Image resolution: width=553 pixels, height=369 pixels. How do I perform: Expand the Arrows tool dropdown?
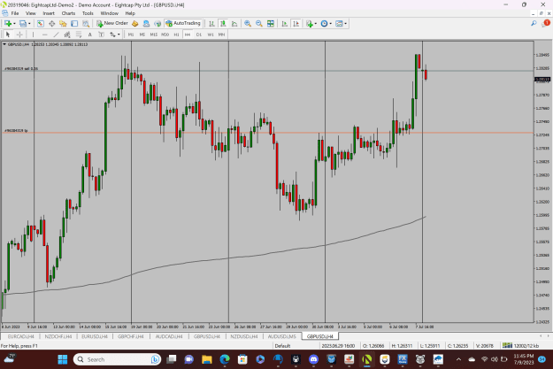pos(119,35)
